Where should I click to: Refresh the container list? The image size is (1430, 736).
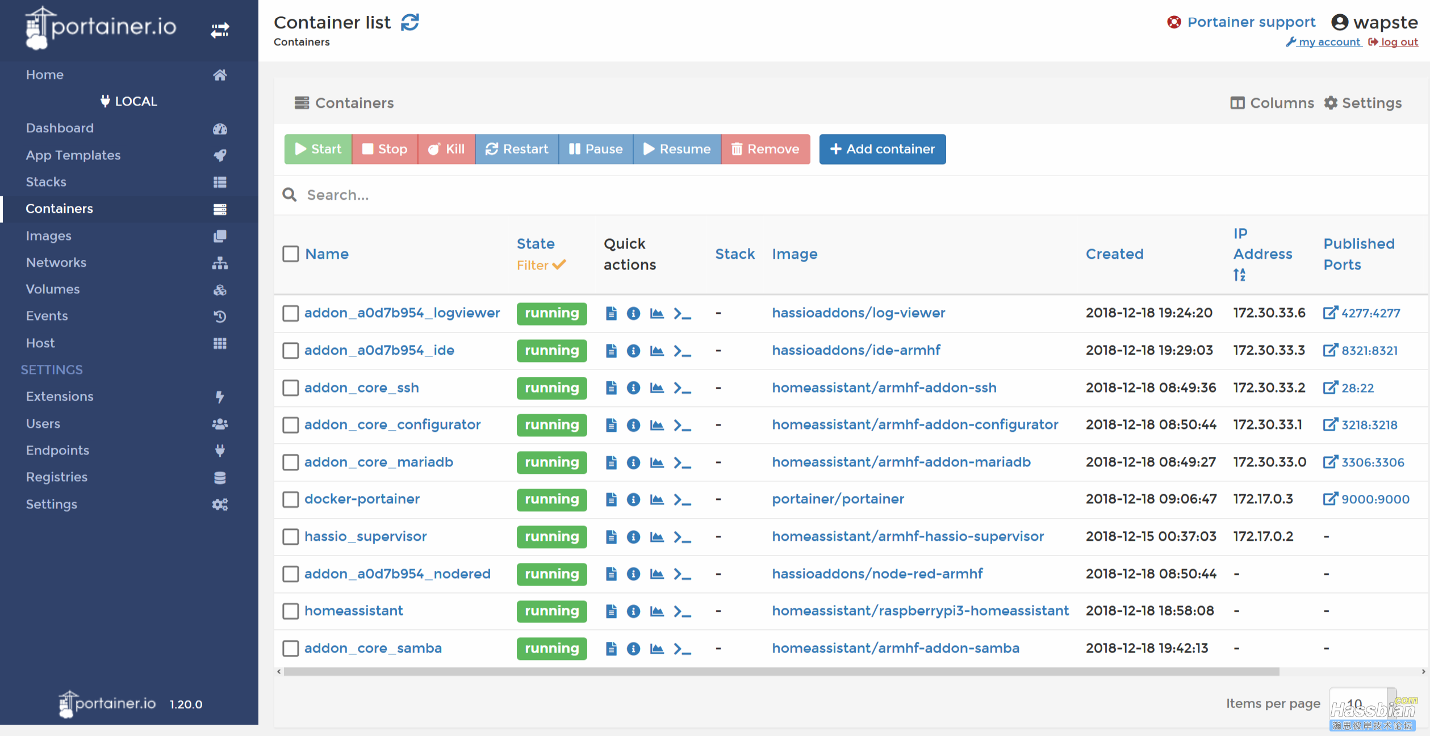point(409,23)
